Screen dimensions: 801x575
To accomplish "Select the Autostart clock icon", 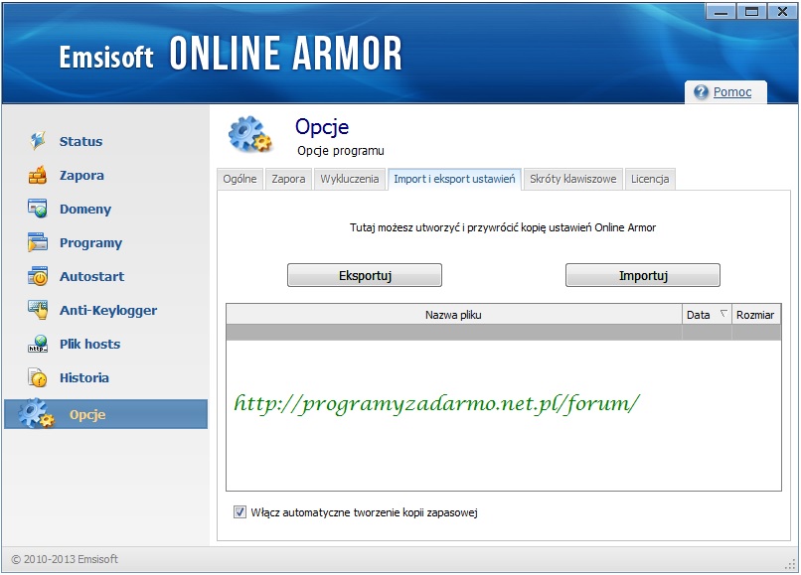I will point(38,277).
